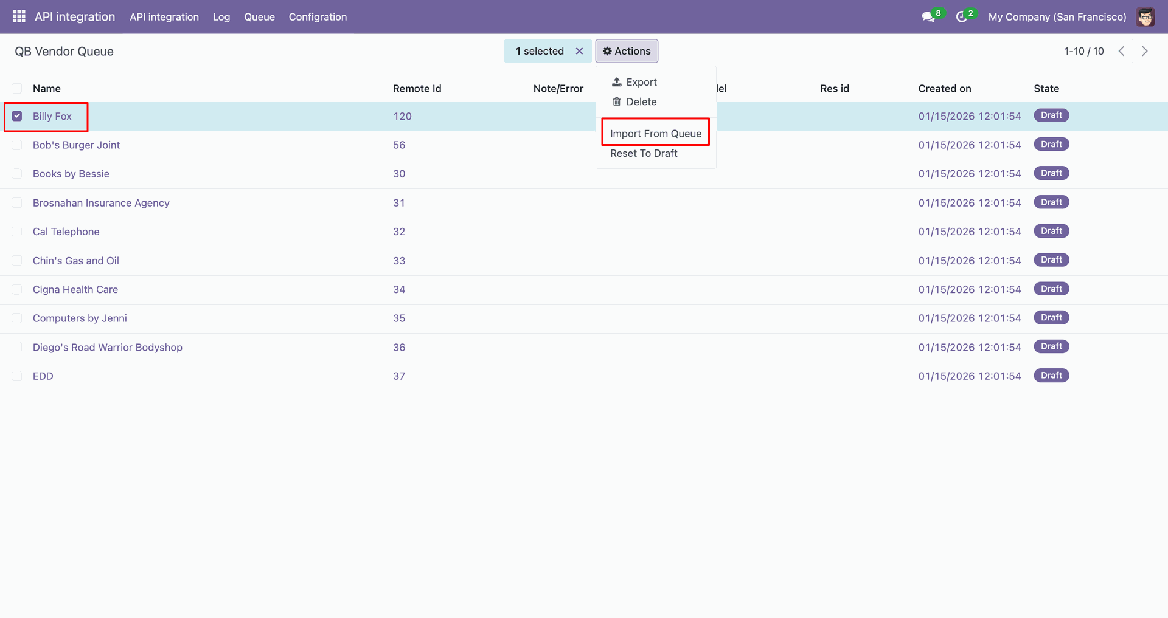
Task: Open the apps grid menu icon
Action: point(19,16)
